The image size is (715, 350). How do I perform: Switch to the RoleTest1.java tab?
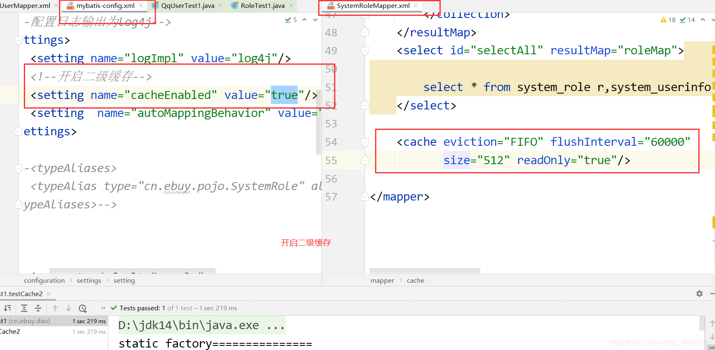pyautogui.click(x=263, y=6)
